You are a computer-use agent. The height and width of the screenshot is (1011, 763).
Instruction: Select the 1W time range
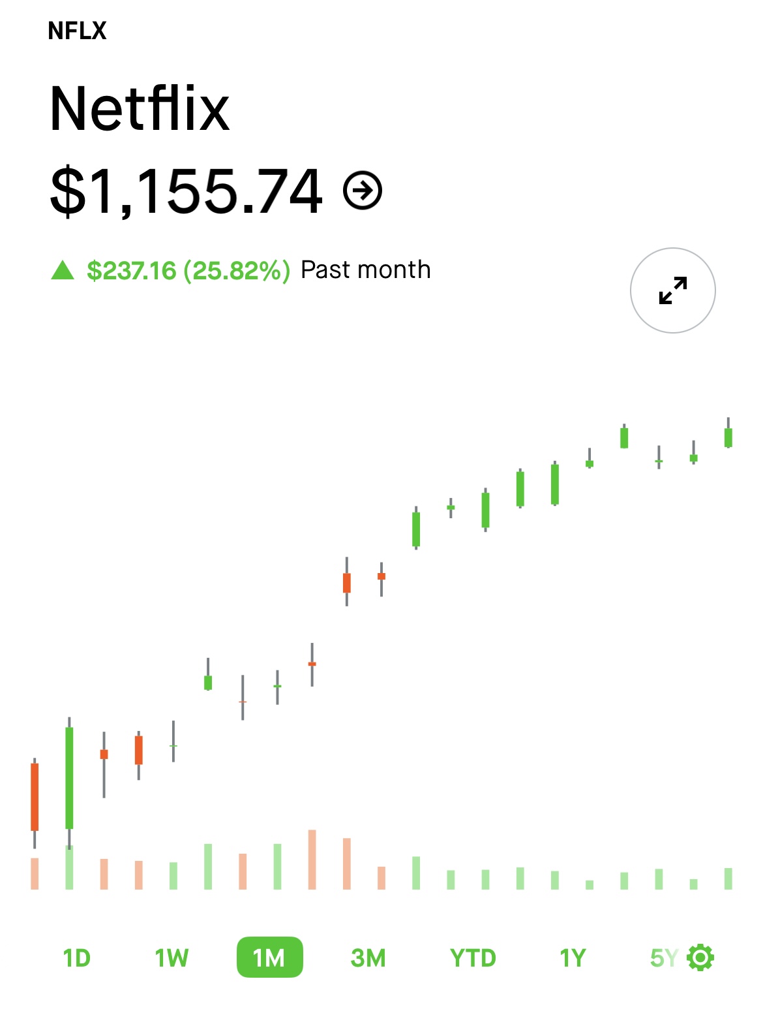172,957
